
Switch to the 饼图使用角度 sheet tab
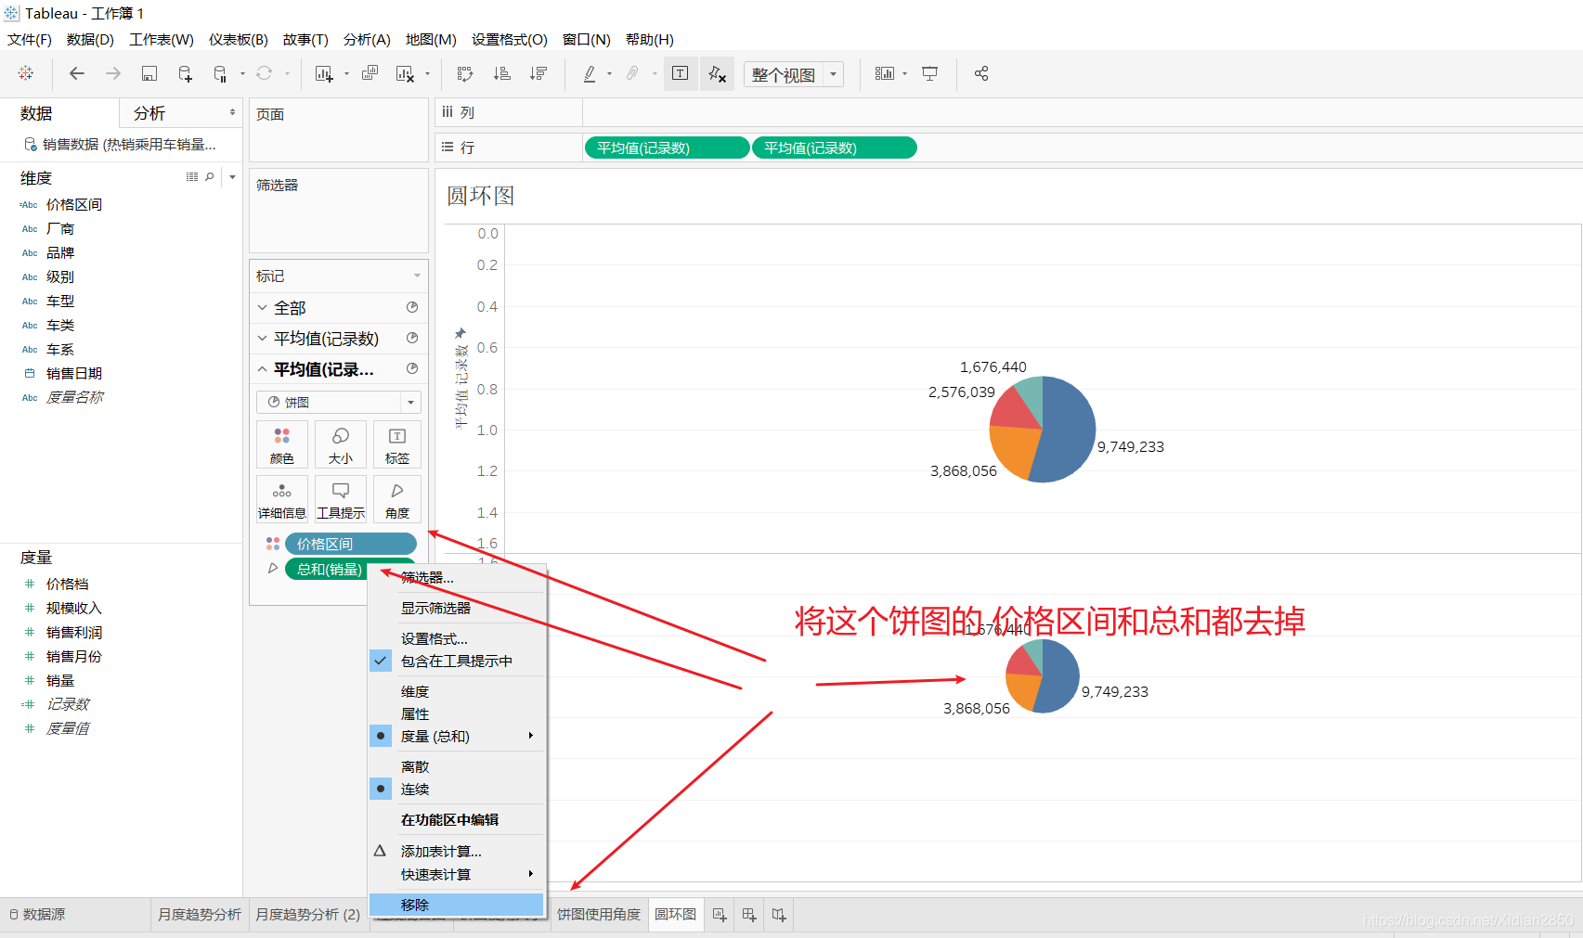(x=599, y=915)
